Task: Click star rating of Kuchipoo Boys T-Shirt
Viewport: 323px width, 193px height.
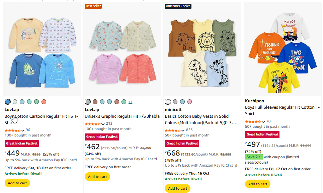Action: coord(253,121)
